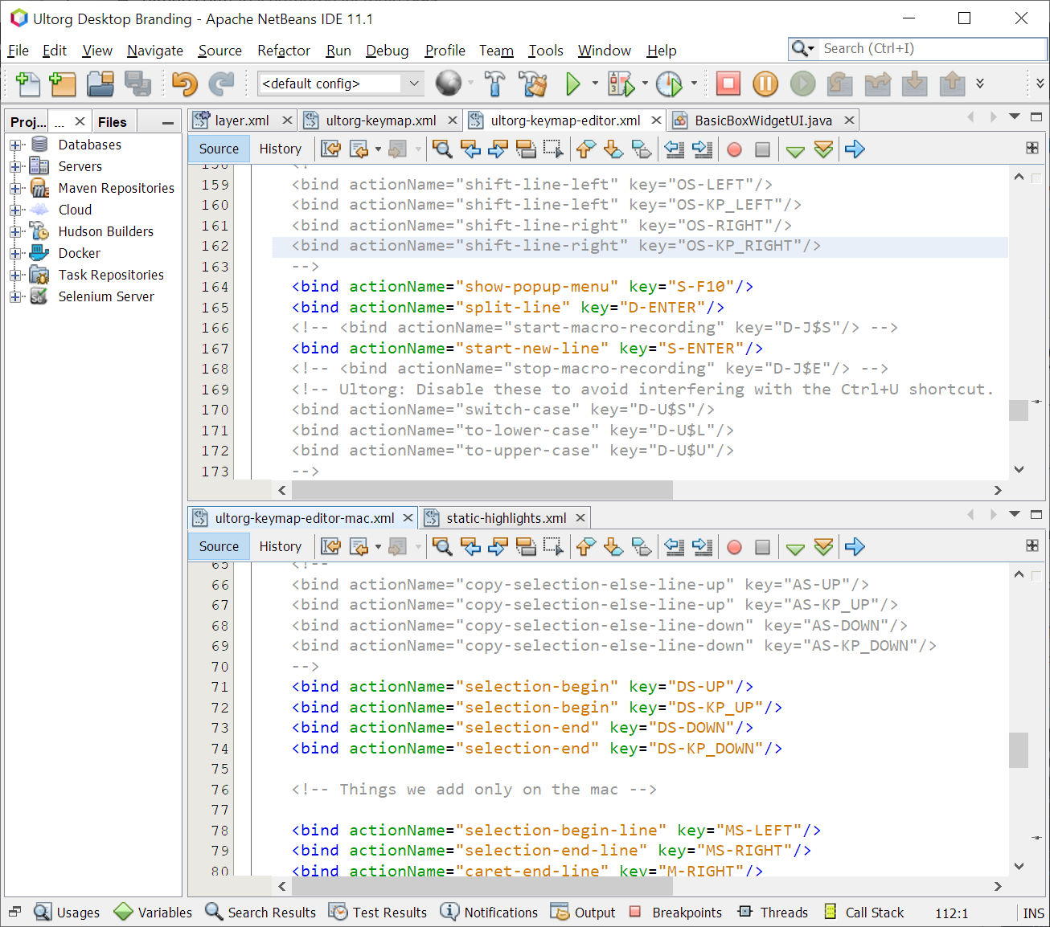Open the Output window
1050x927 pixels.
tap(584, 913)
